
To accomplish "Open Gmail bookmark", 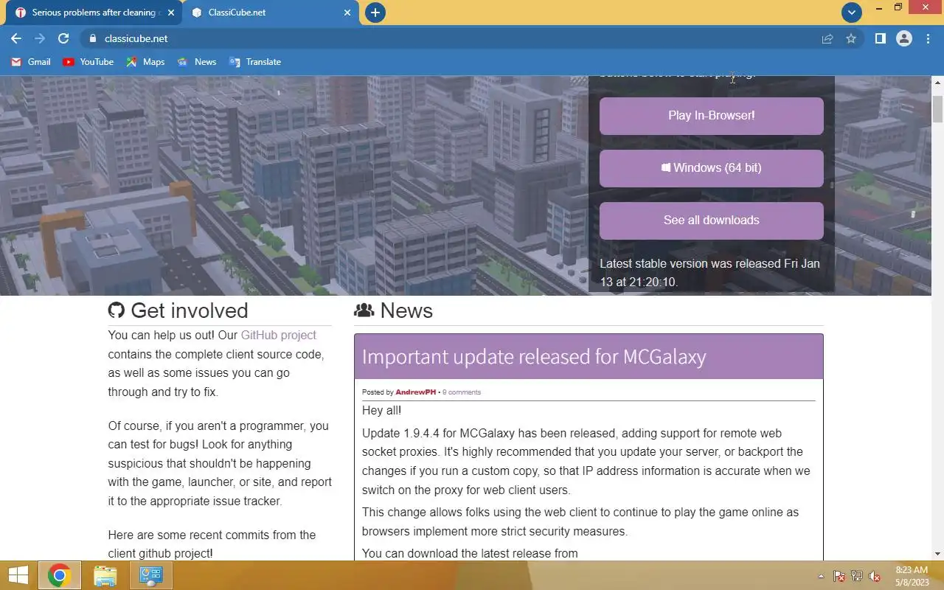I will 31,62.
